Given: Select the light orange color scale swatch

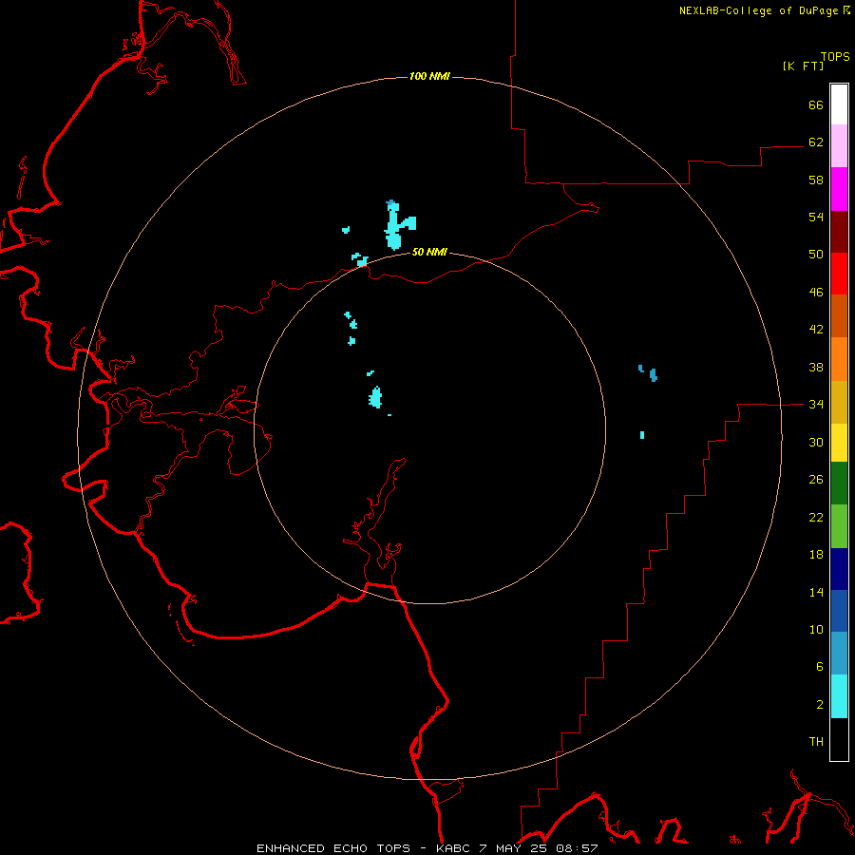Looking at the screenshot, I should coord(839,359).
